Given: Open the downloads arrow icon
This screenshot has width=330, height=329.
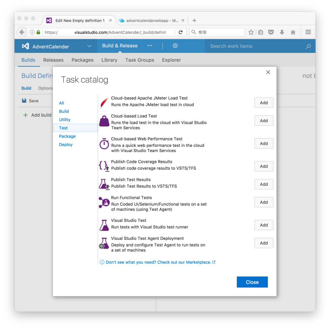Looking at the screenshot, I should (x=282, y=32).
